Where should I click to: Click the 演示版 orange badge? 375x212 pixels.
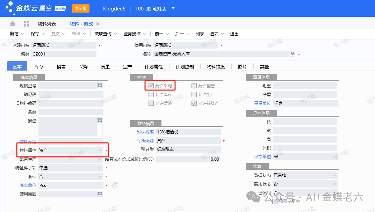coord(80,8)
